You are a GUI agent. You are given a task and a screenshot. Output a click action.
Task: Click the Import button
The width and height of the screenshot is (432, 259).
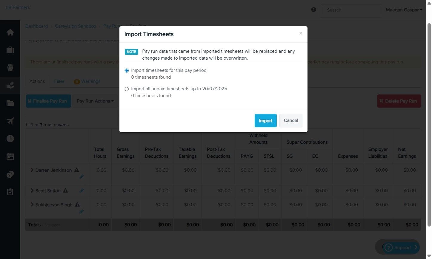pyautogui.click(x=265, y=121)
